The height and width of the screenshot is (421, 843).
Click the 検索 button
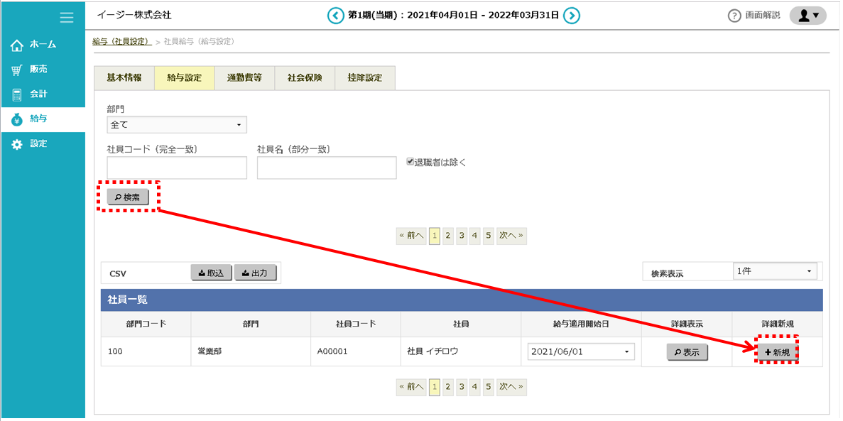pos(128,197)
